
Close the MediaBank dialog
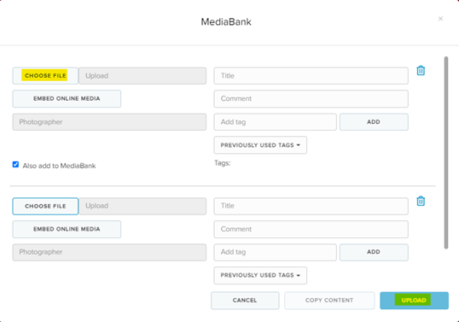pos(440,19)
